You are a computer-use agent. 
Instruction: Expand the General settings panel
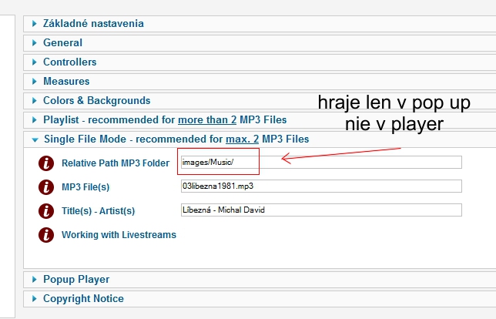click(62, 42)
